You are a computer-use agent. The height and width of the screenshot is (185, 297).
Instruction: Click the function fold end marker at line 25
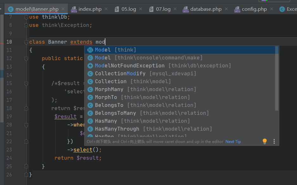[26, 166]
